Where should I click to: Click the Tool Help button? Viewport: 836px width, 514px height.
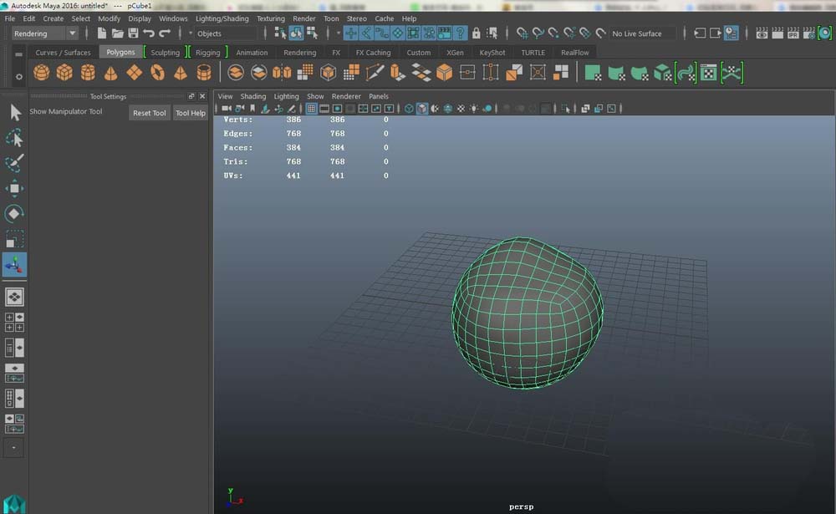point(190,113)
